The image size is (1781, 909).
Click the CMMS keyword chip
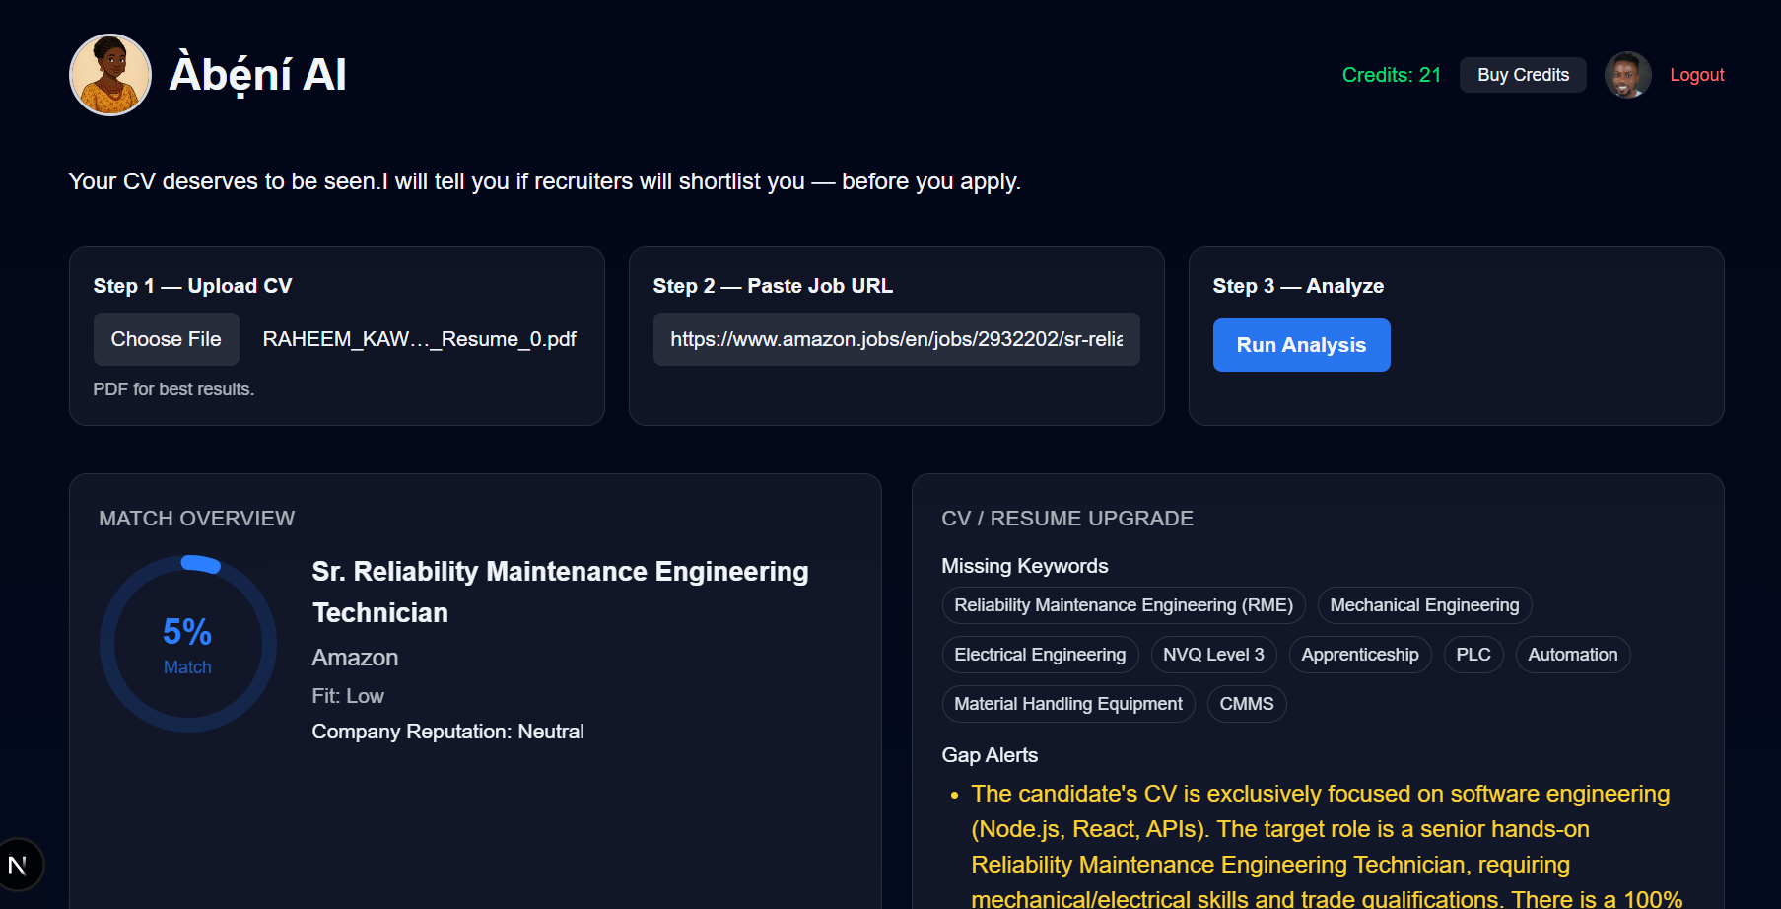(x=1246, y=704)
